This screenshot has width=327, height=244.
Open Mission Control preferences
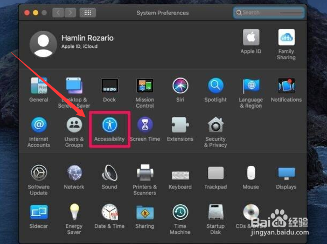click(x=145, y=86)
